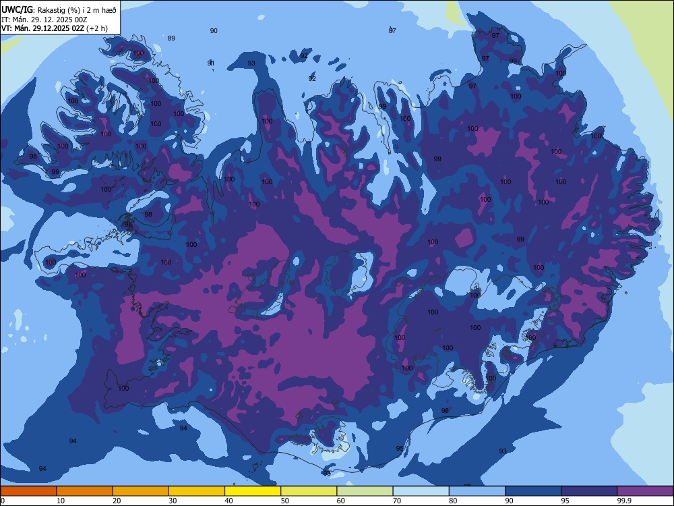This screenshot has height=506, width=674.
Task: Pick the bright yellow 40–50 legend swatch
Action: coord(253,491)
